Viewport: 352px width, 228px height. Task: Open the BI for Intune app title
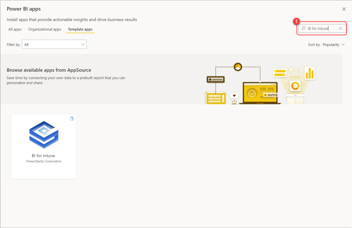[x=43, y=156]
